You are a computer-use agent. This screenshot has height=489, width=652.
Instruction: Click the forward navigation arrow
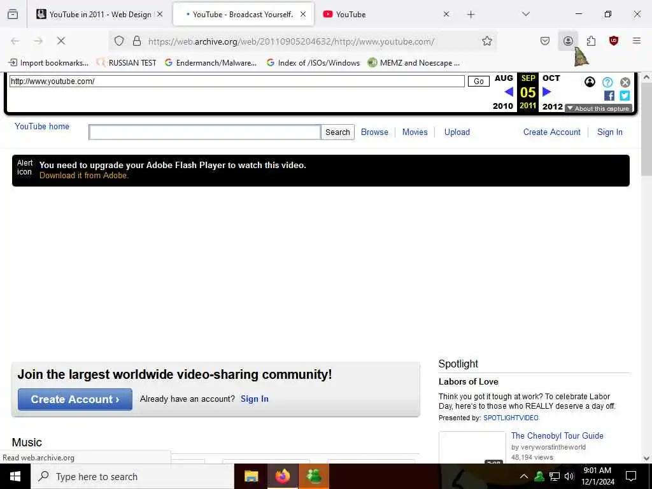click(38, 41)
